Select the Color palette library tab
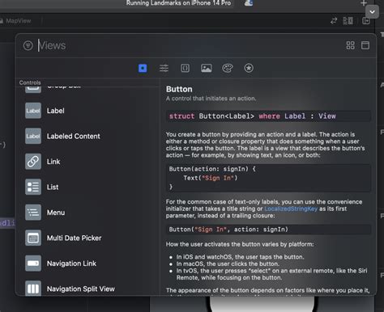 coord(228,68)
